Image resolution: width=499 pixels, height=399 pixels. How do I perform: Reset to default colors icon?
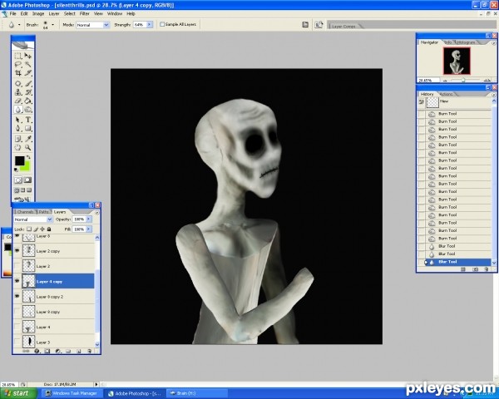[x=16, y=170]
